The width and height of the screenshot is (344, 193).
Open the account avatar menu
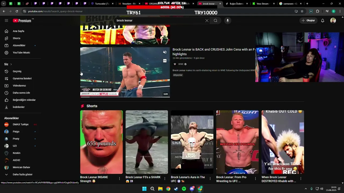[x=333, y=21]
